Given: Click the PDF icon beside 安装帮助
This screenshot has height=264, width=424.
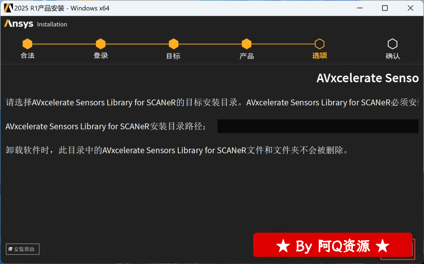Looking at the screenshot, I should [x=10, y=249].
